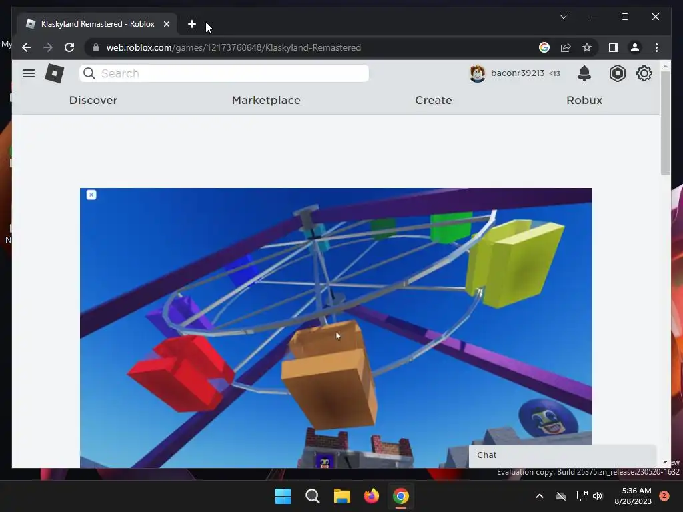Switch to Chrome in the taskbar

click(x=401, y=496)
